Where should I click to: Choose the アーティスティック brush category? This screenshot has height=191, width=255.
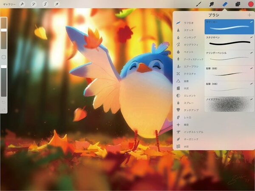click(x=190, y=59)
